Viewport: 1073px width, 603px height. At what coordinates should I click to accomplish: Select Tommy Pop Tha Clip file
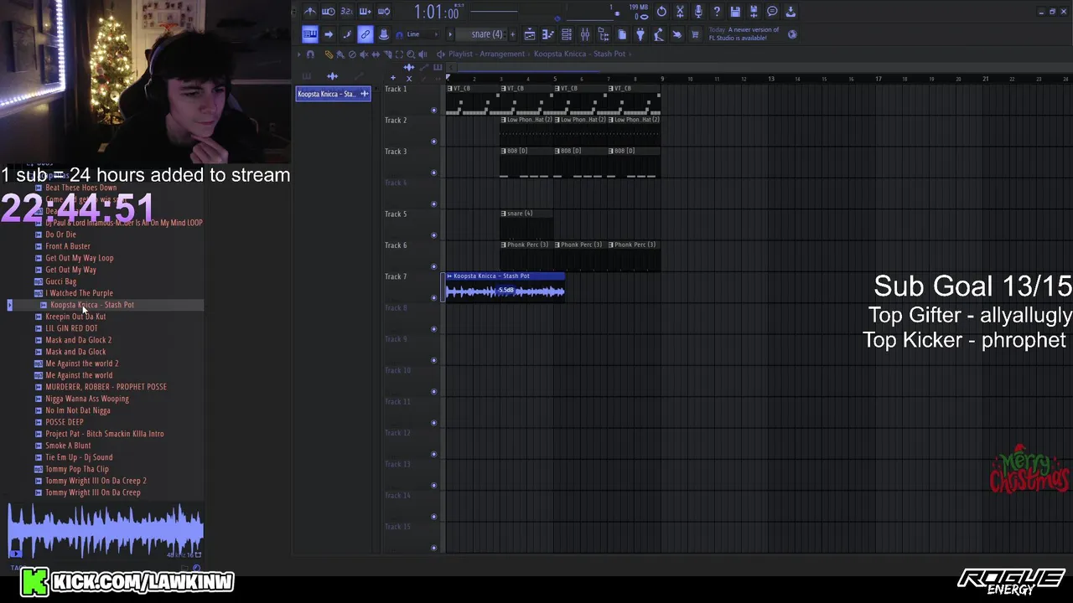pyautogui.click(x=77, y=469)
